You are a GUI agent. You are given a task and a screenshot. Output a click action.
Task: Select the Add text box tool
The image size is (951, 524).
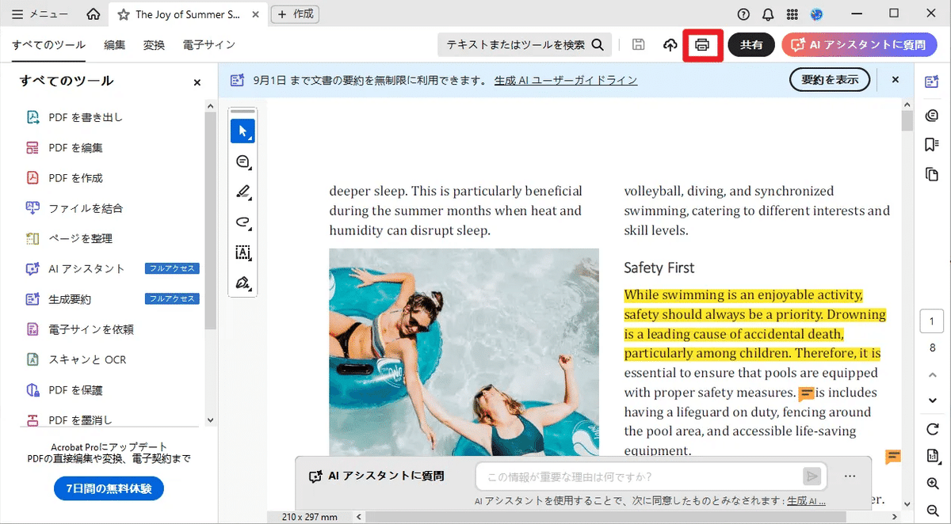pos(243,253)
